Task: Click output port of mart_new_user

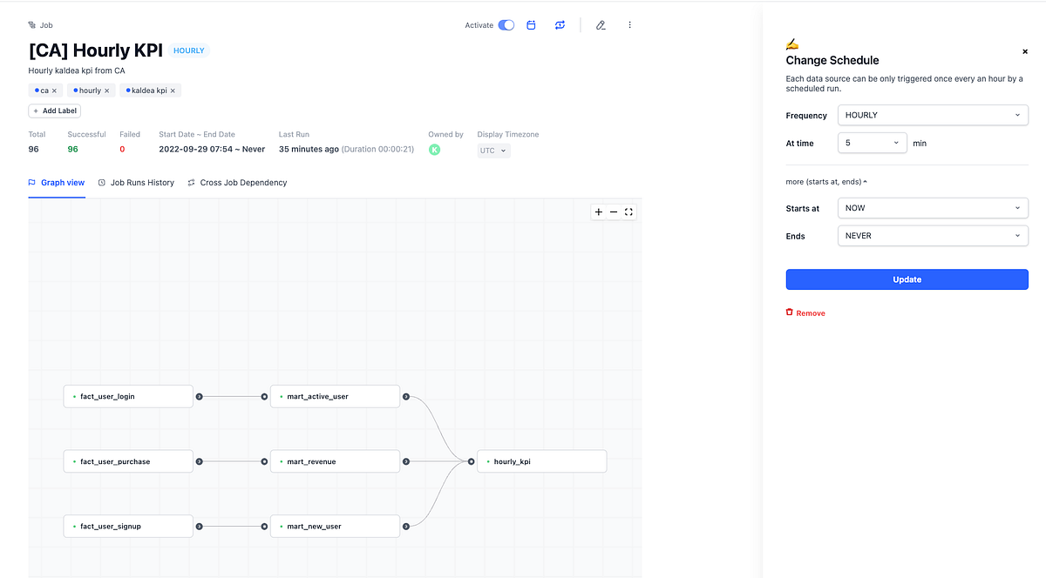Action: [406, 526]
